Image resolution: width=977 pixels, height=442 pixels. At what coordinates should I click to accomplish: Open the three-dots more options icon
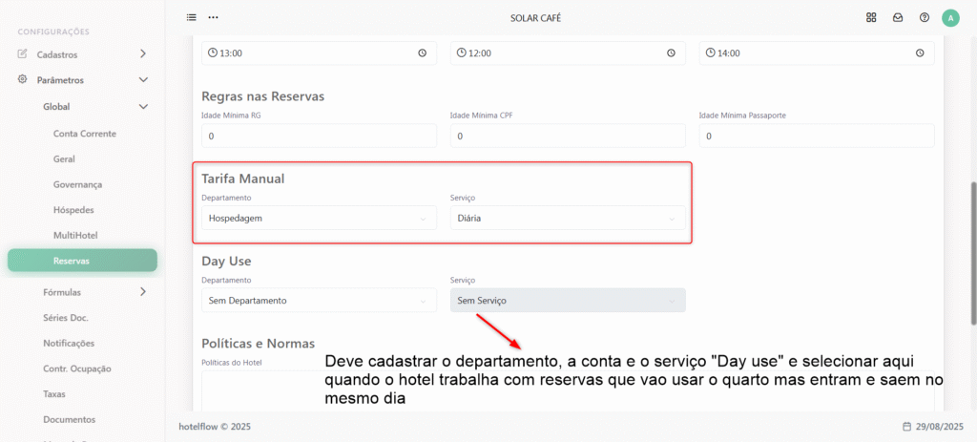point(213,17)
